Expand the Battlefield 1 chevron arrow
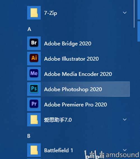140x159 pixels. click(125, 150)
